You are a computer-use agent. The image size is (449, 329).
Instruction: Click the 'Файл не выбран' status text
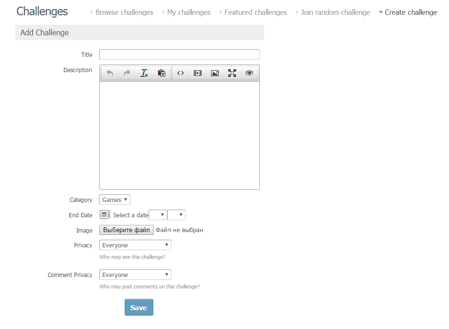179,230
